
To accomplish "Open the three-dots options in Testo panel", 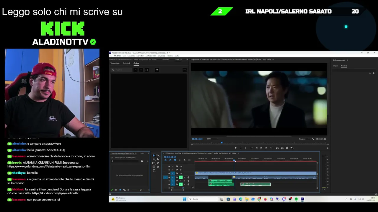I will click(x=185, y=70).
